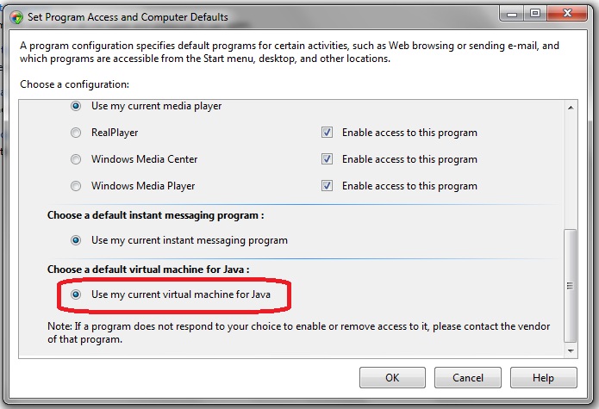
Task: Select Use my current virtual machine for Java
Action: click(x=76, y=294)
